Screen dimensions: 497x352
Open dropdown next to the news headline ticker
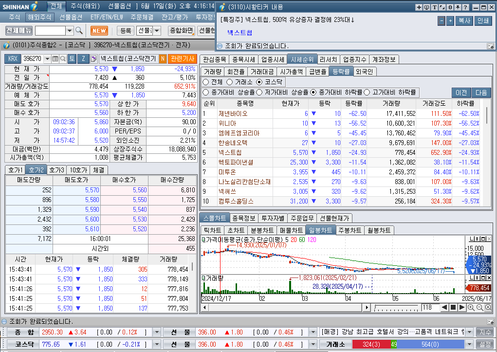[470, 333]
